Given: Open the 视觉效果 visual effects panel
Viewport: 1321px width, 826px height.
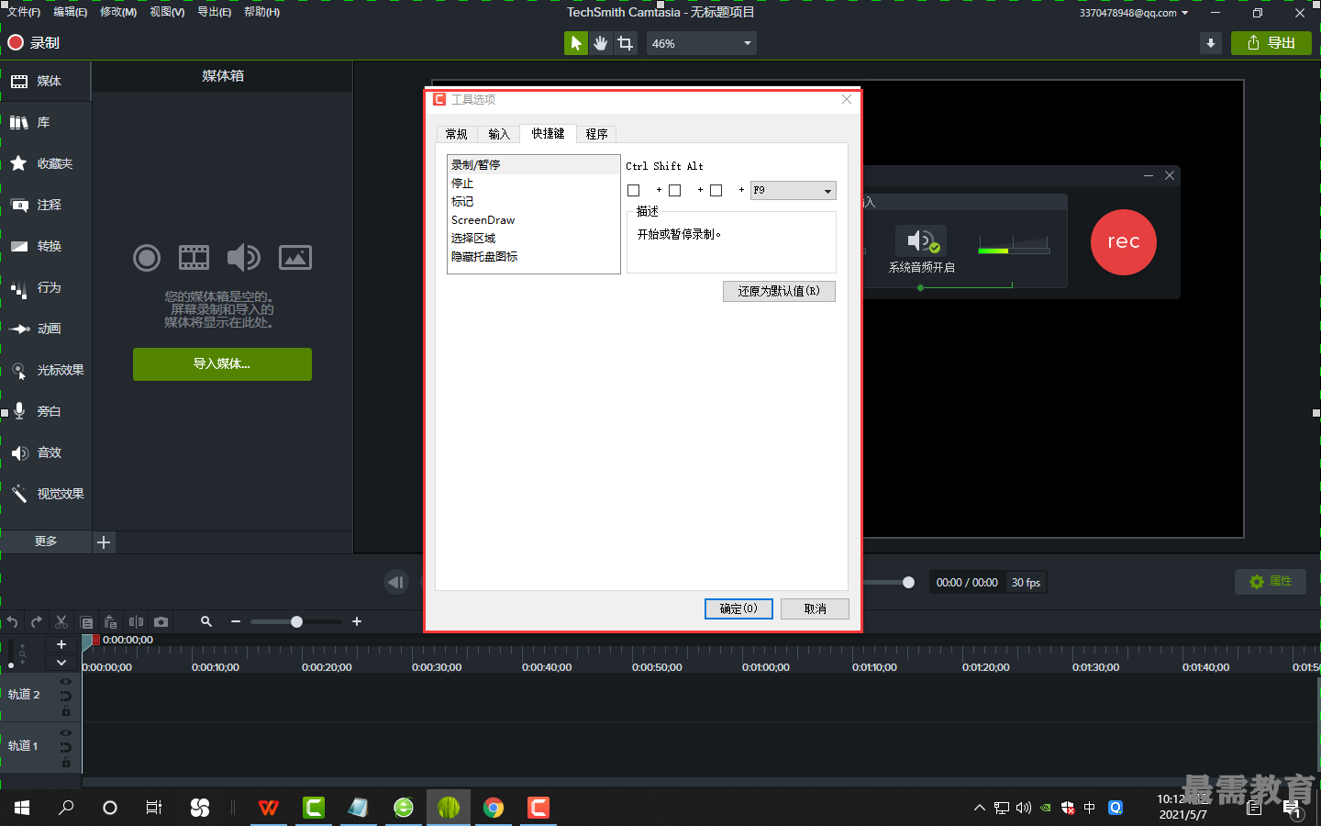Looking at the screenshot, I should (46, 494).
